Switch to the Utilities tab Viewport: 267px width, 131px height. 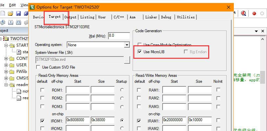186,17
